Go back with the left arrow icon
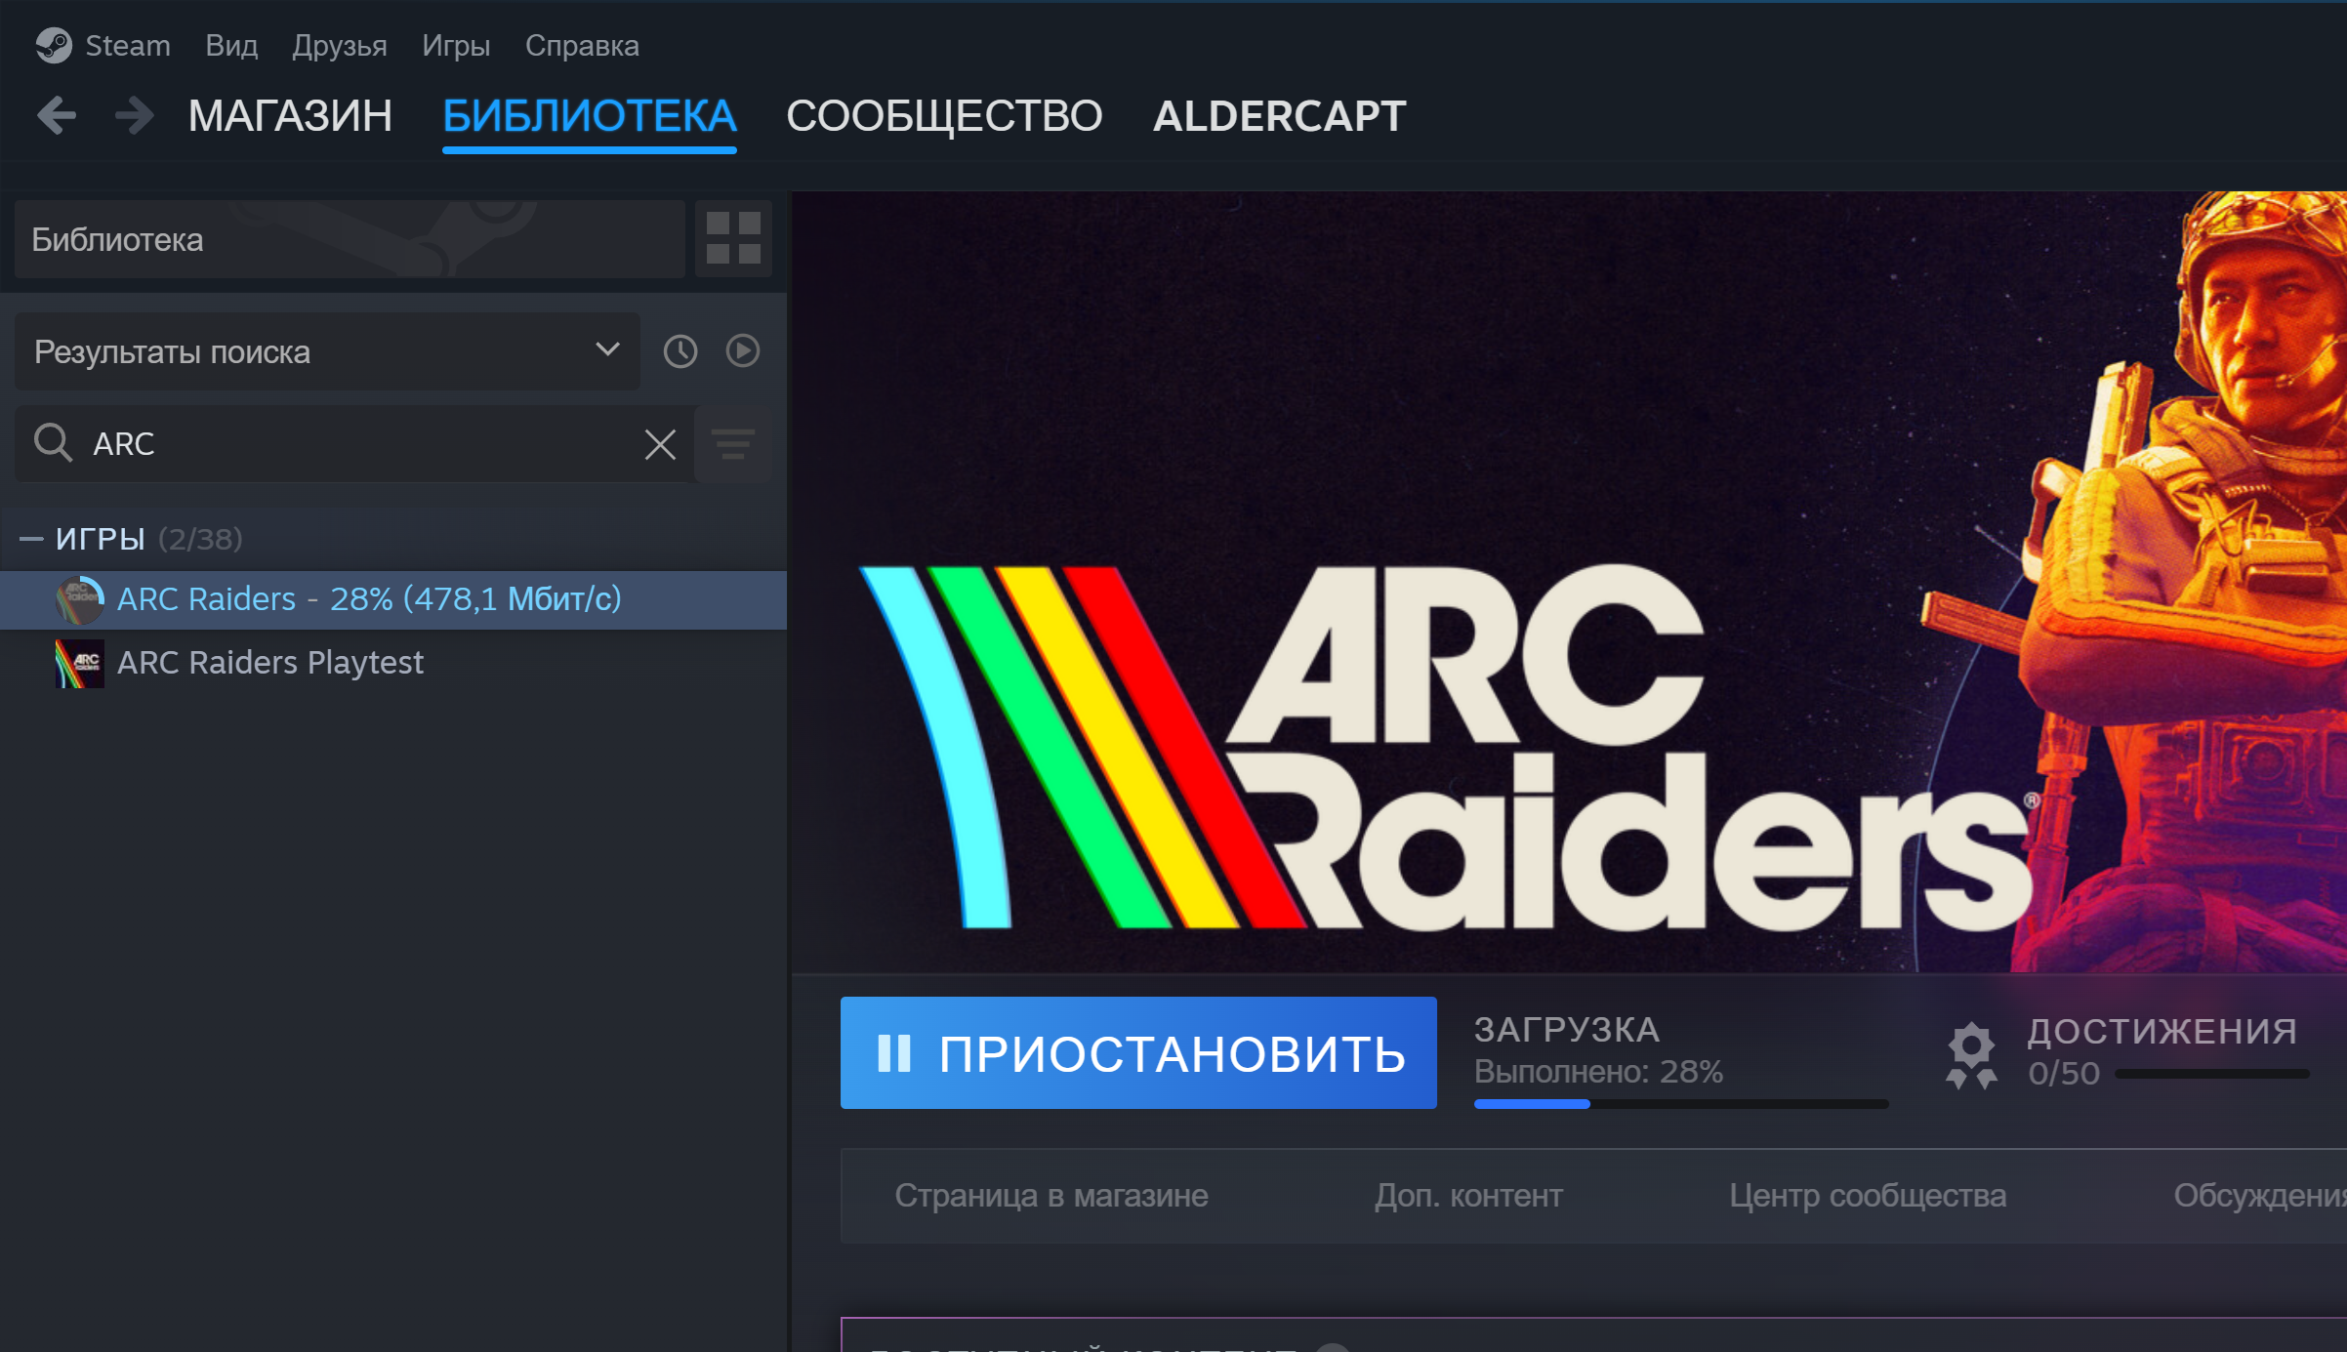Image resolution: width=2347 pixels, height=1352 pixels. pyautogui.click(x=57, y=115)
